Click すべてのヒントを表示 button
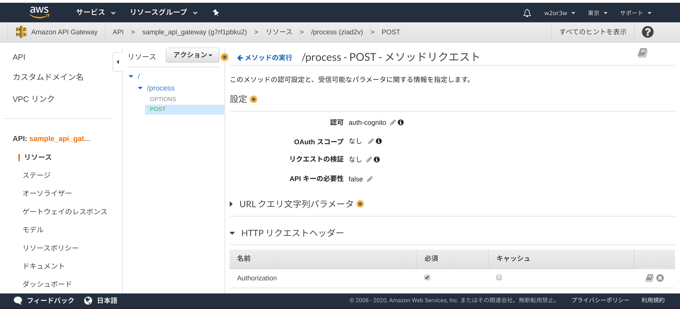Screen dimensions: 680x309 (x=592, y=32)
